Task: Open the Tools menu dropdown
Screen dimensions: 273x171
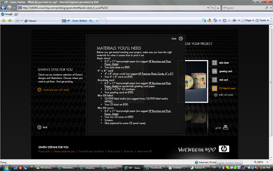Action: 262,21
